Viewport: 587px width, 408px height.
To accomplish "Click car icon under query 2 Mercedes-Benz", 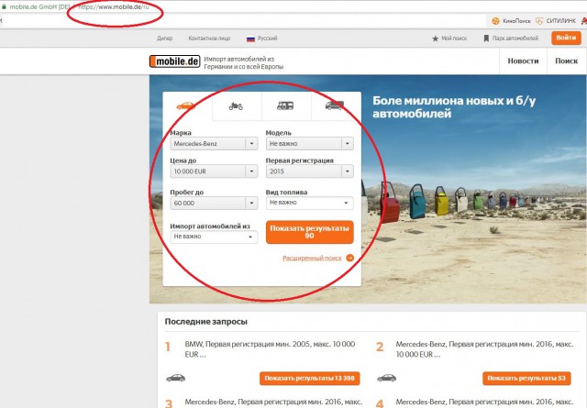I will point(387,378).
